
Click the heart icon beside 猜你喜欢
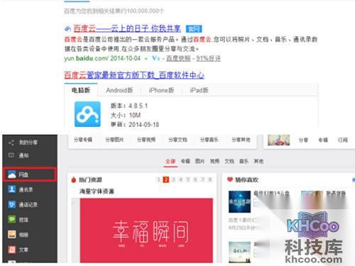230,179
